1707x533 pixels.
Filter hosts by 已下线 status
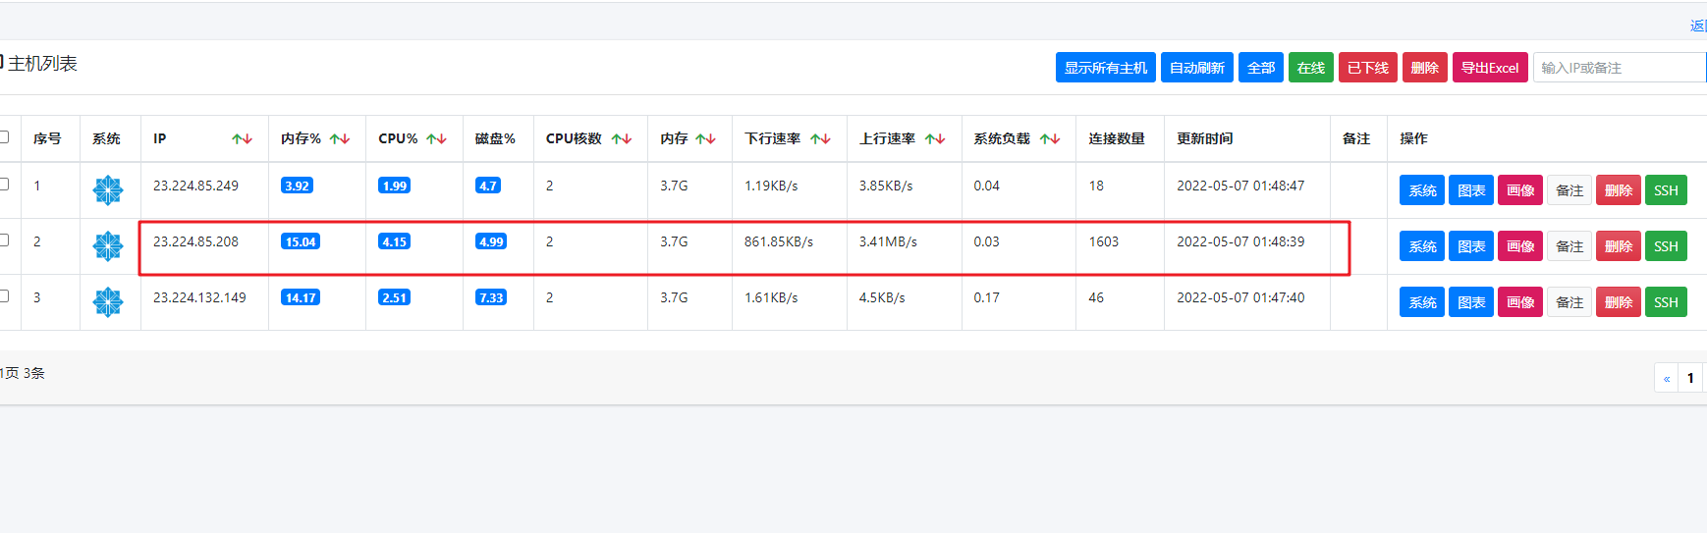click(x=1367, y=68)
